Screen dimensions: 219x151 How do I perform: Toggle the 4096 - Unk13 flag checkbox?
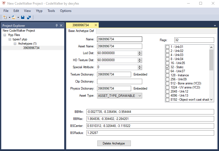coord(167,96)
